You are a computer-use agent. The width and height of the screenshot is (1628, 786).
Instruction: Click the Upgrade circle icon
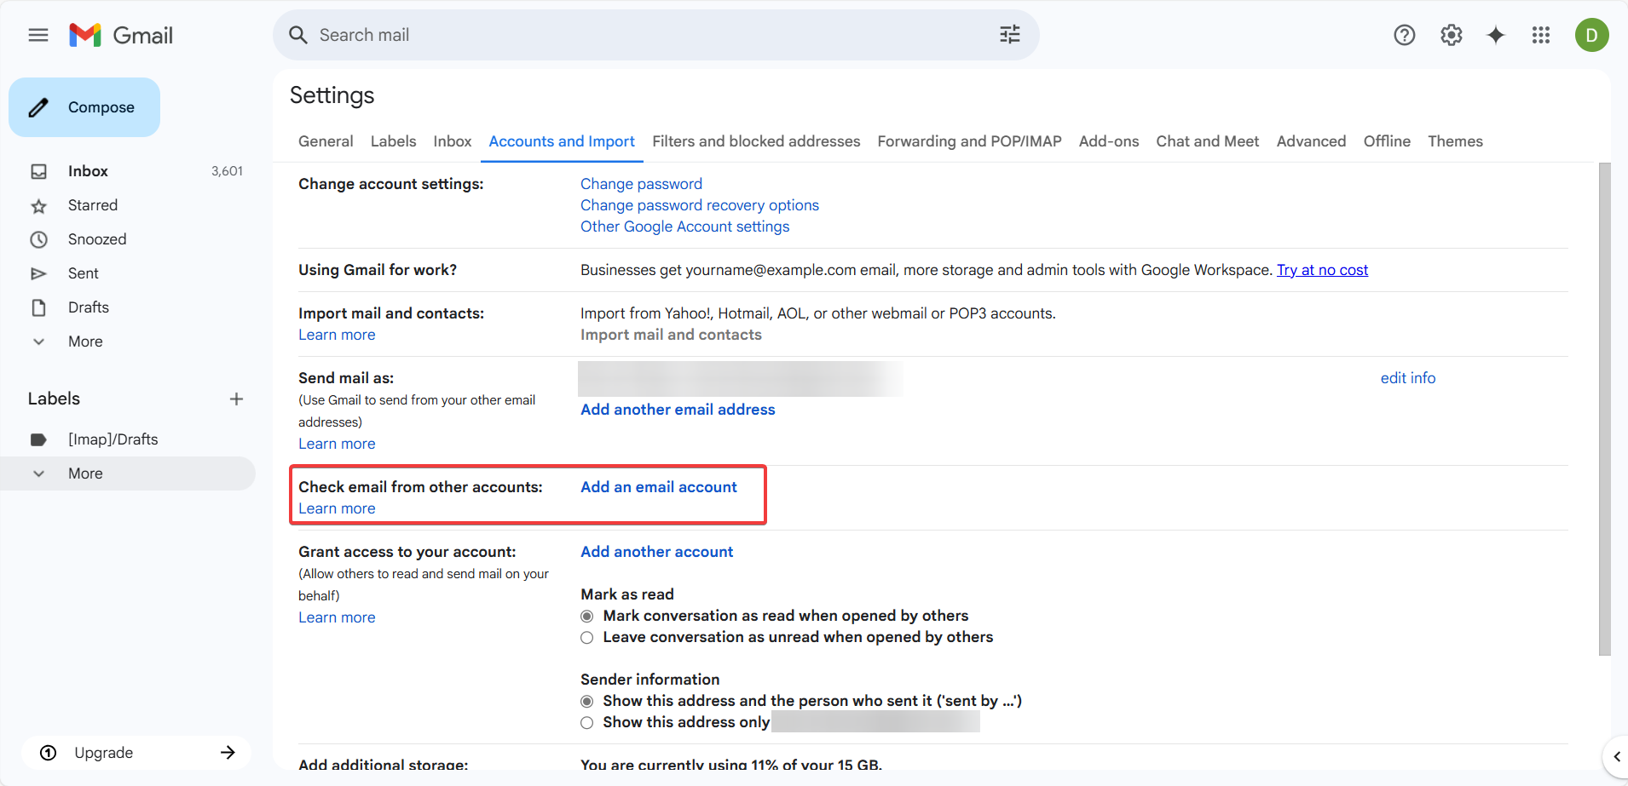(x=49, y=753)
